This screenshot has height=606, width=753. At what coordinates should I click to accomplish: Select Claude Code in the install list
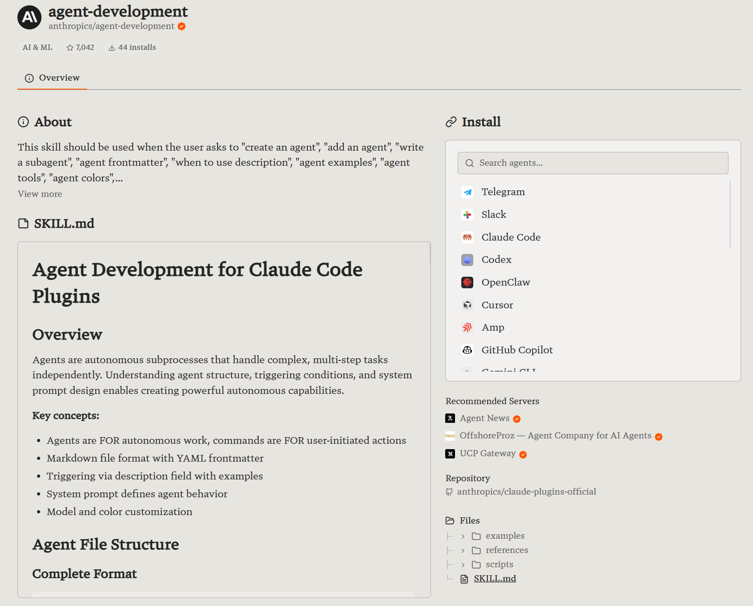click(x=593, y=237)
